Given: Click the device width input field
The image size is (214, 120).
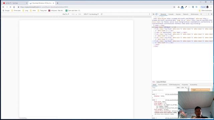Looking at the screenshot, I should (73, 14).
